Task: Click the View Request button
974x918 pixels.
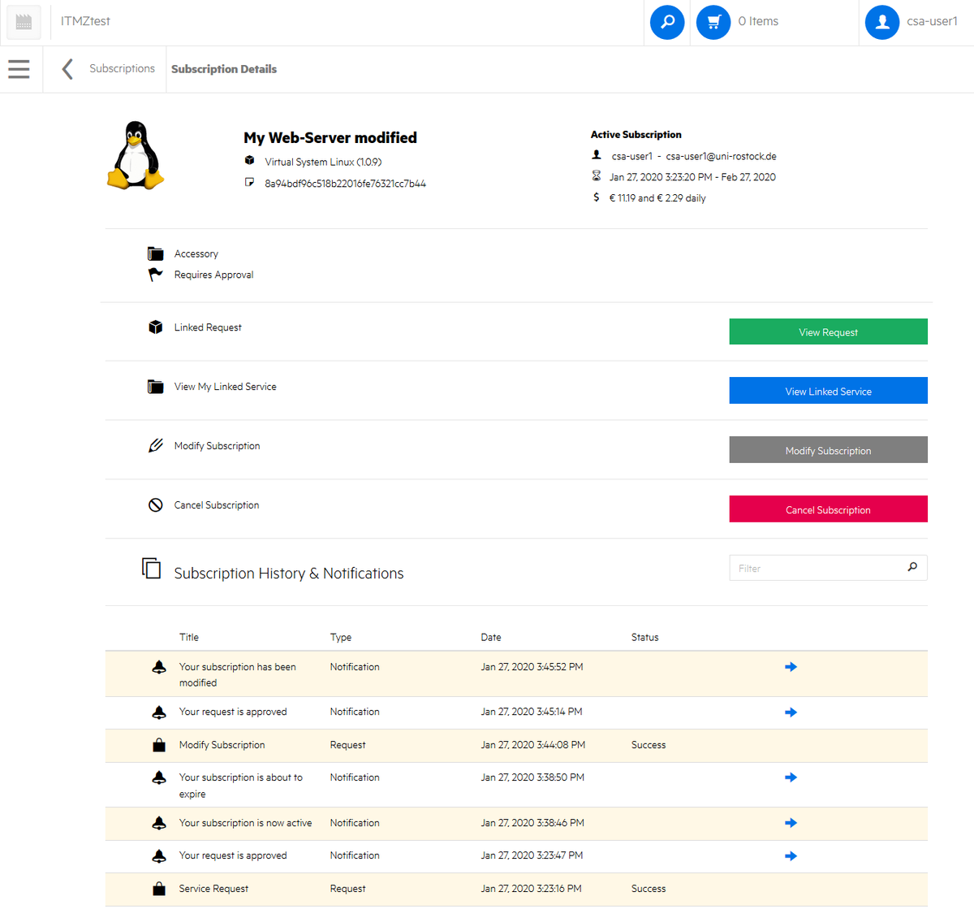Action: pos(828,331)
